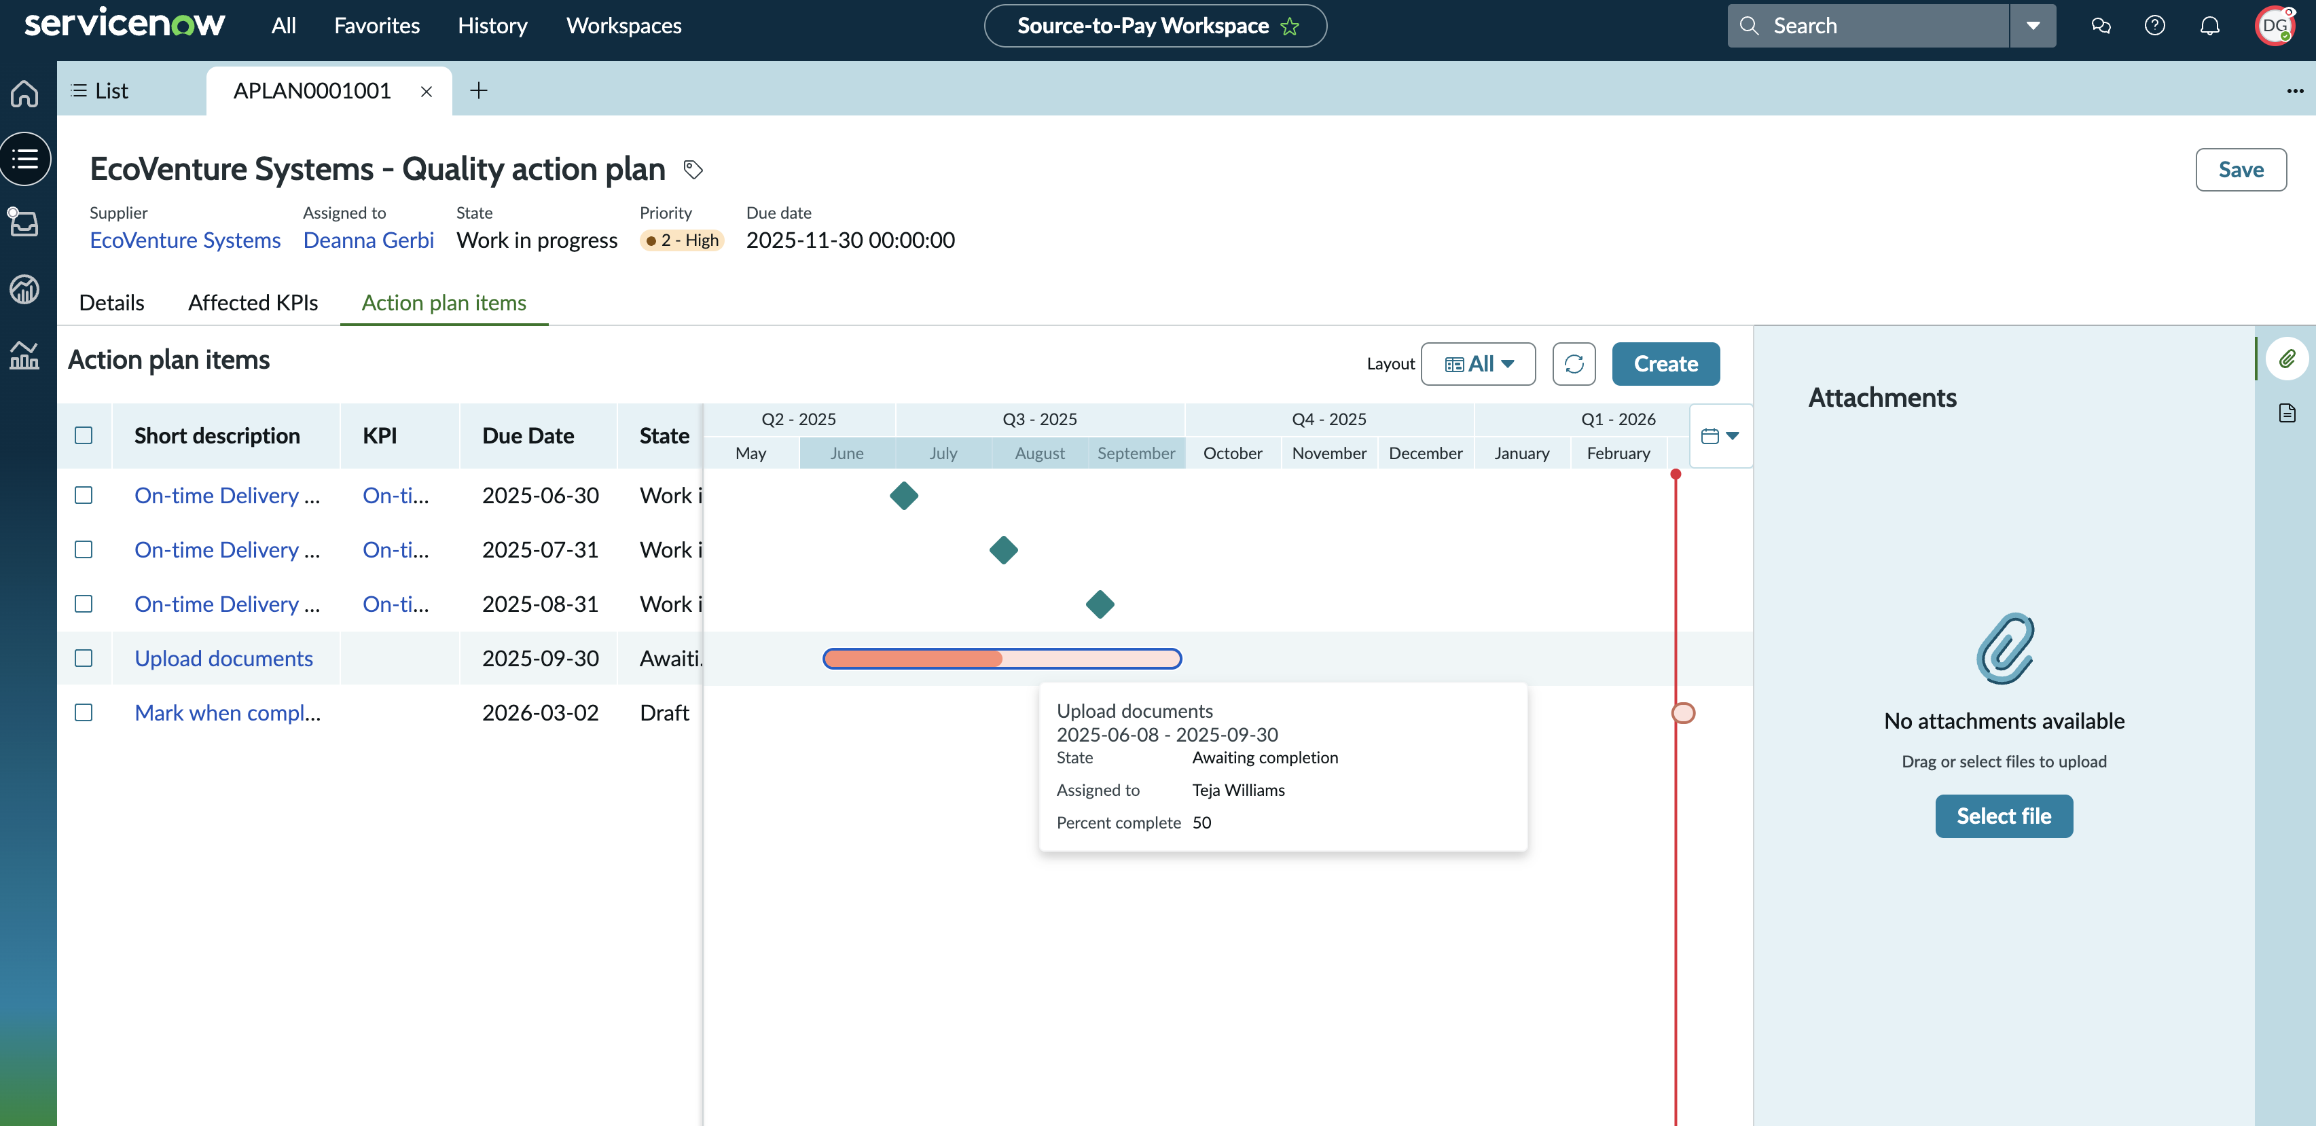Select the June 30 milestone diamond

click(903, 496)
